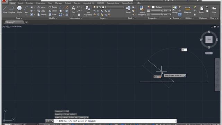Click the dynamic angle field showing 90
222x125 pixels.
click(x=184, y=50)
